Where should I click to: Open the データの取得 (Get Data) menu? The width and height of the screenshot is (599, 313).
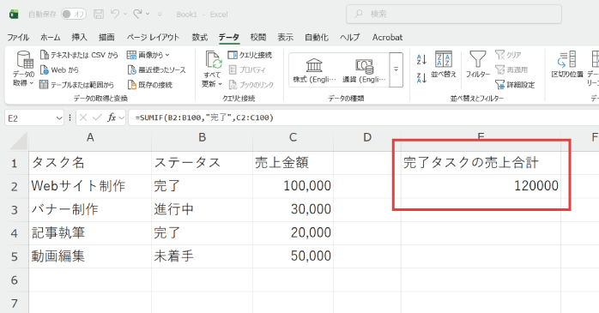[24, 69]
